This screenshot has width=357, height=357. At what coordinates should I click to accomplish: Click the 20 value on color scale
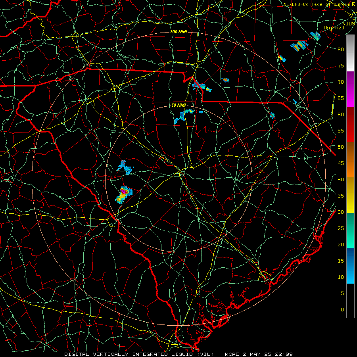[x=341, y=245]
